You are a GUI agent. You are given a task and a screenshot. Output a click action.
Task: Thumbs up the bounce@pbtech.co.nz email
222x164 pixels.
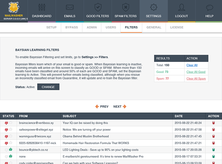[11, 149]
